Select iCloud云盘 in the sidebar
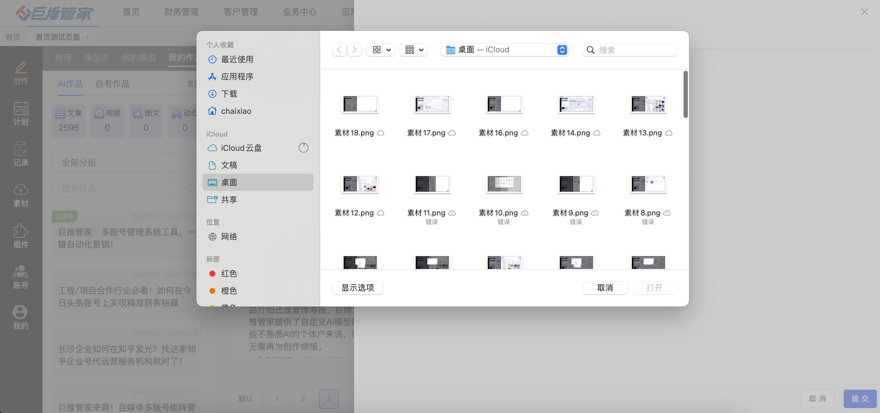The image size is (880, 413). tap(241, 148)
